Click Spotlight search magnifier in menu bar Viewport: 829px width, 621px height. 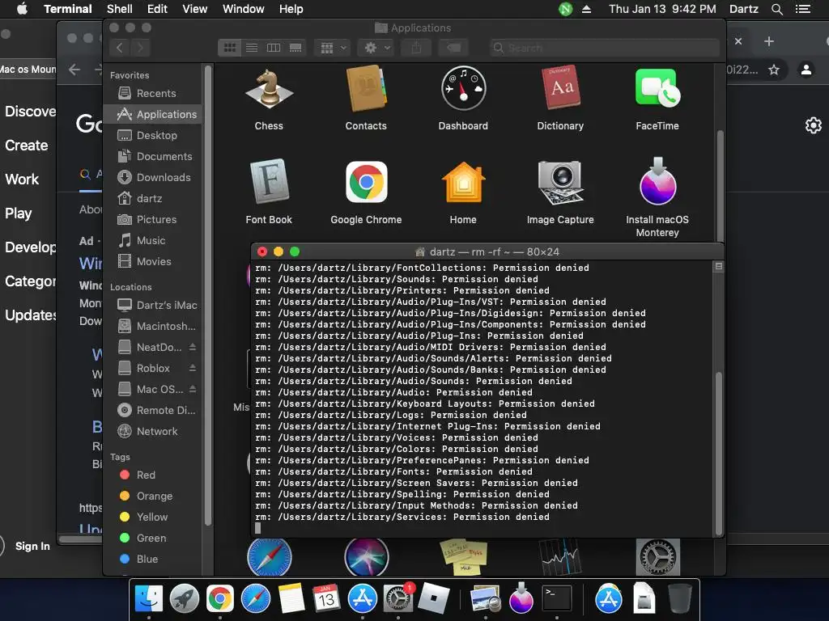(x=777, y=9)
